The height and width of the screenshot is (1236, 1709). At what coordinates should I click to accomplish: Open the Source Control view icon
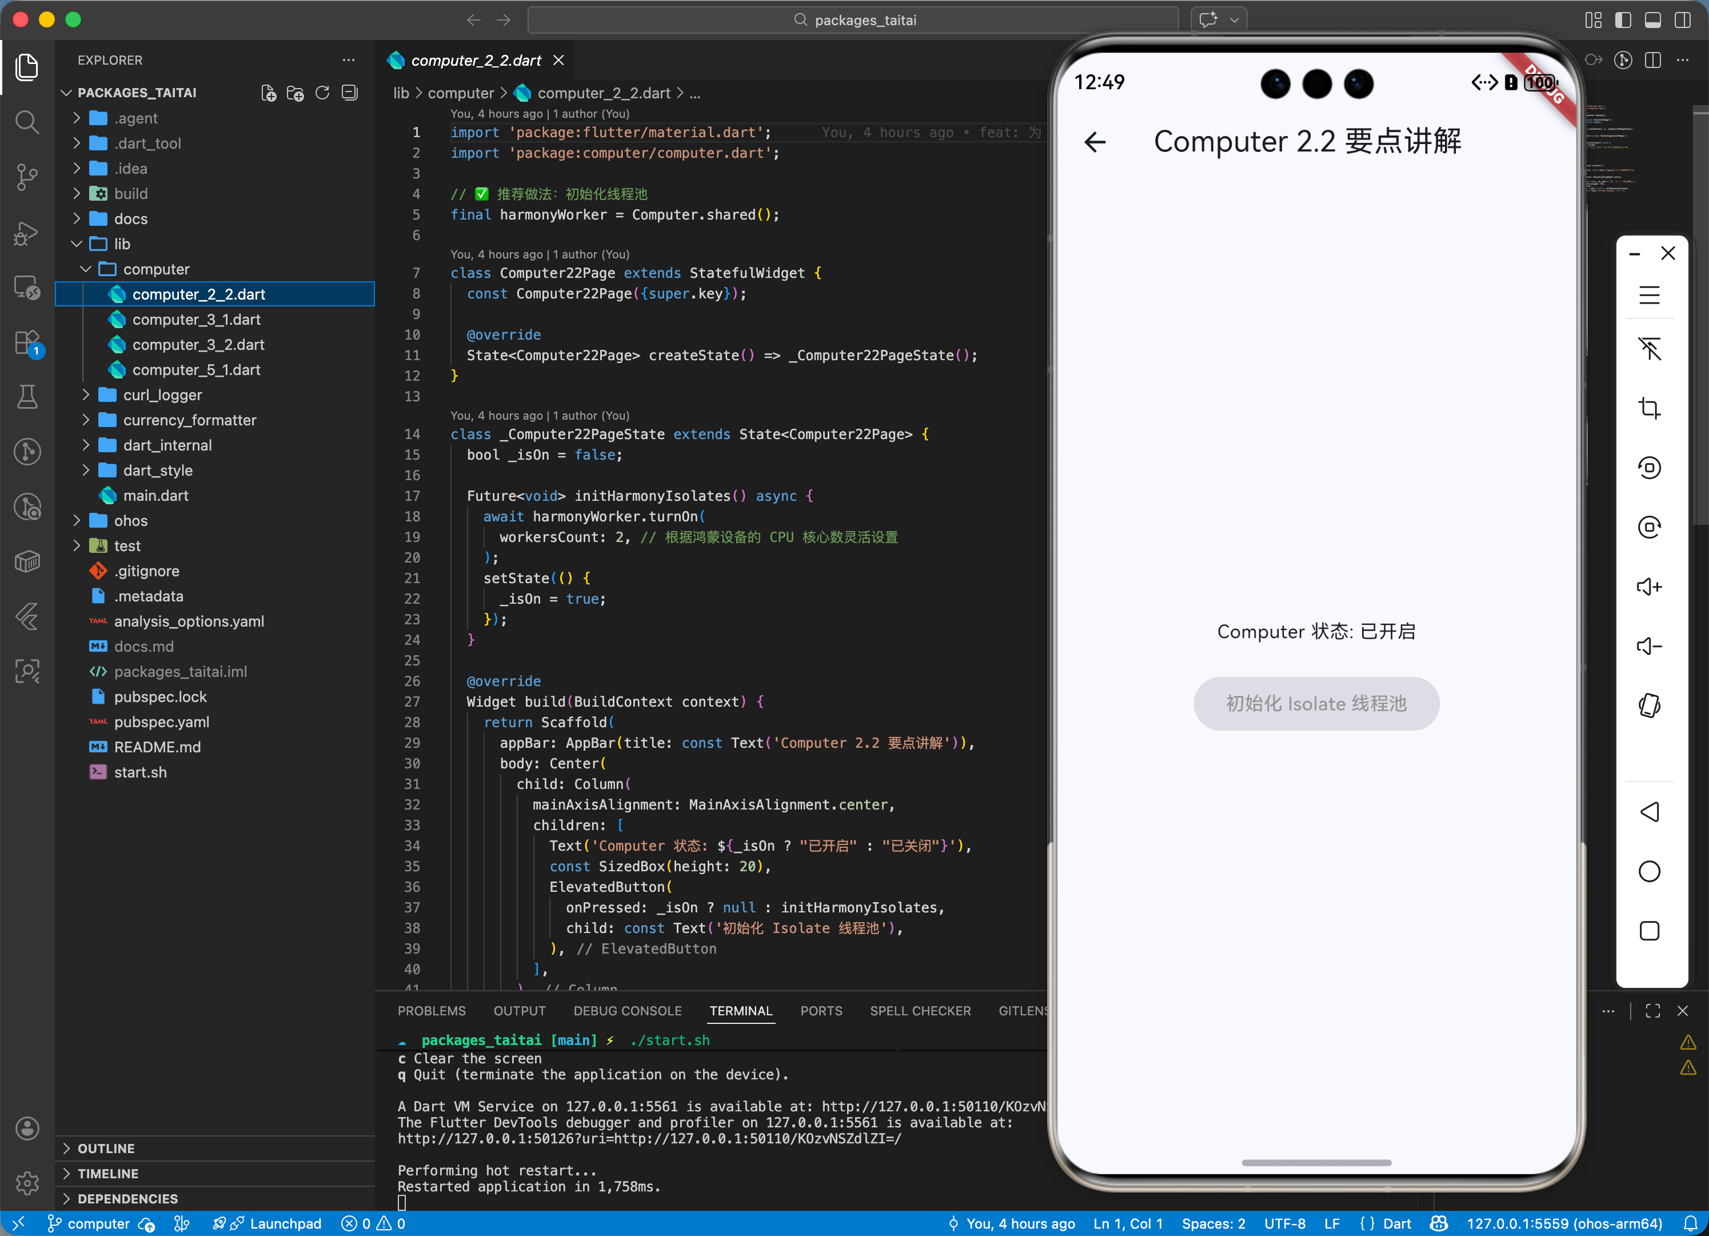click(27, 177)
